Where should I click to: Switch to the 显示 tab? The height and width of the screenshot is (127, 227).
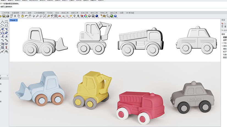point(23,13)
